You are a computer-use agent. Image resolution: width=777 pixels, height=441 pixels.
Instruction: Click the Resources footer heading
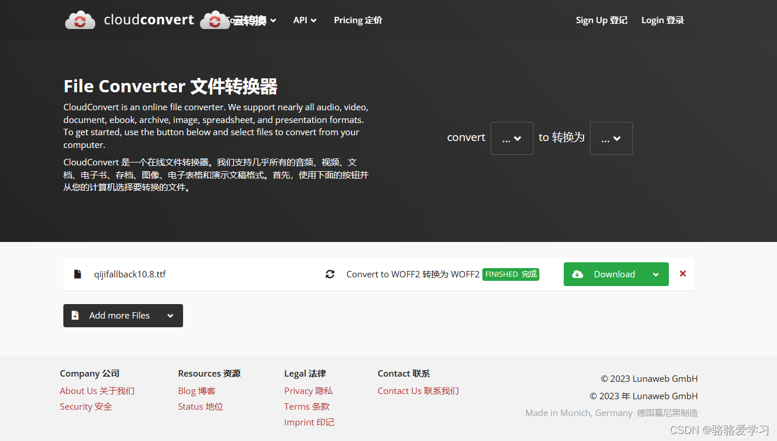(209, 374)
